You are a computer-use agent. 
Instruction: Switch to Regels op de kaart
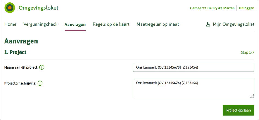[111, 24]
